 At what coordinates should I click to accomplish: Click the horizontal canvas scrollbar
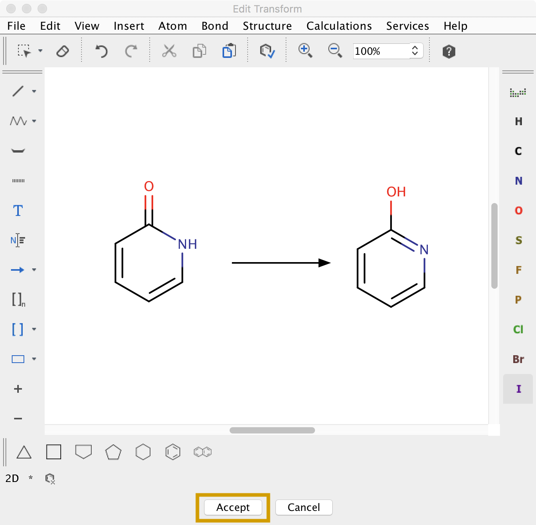click(272, 430)
